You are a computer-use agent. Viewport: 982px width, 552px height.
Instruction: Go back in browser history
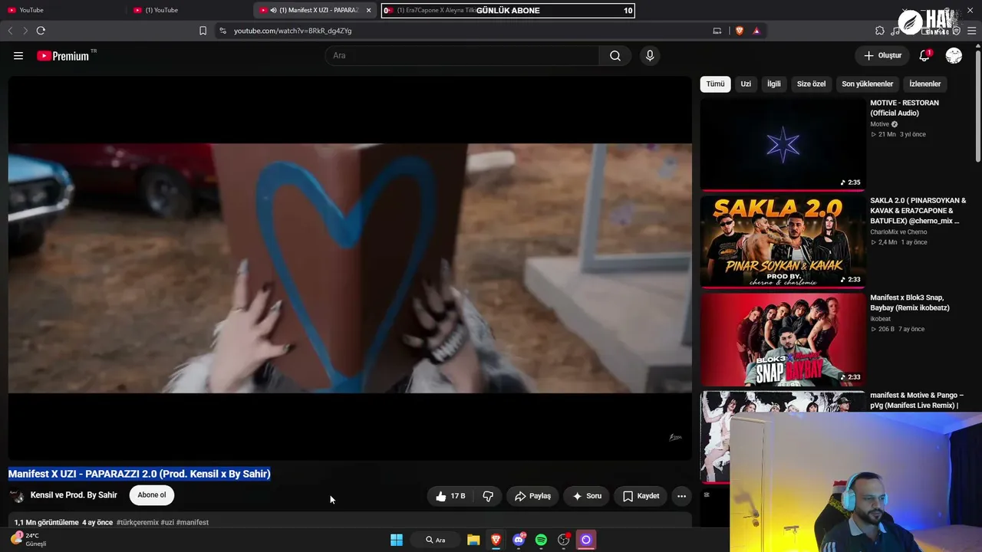(10, 31)
